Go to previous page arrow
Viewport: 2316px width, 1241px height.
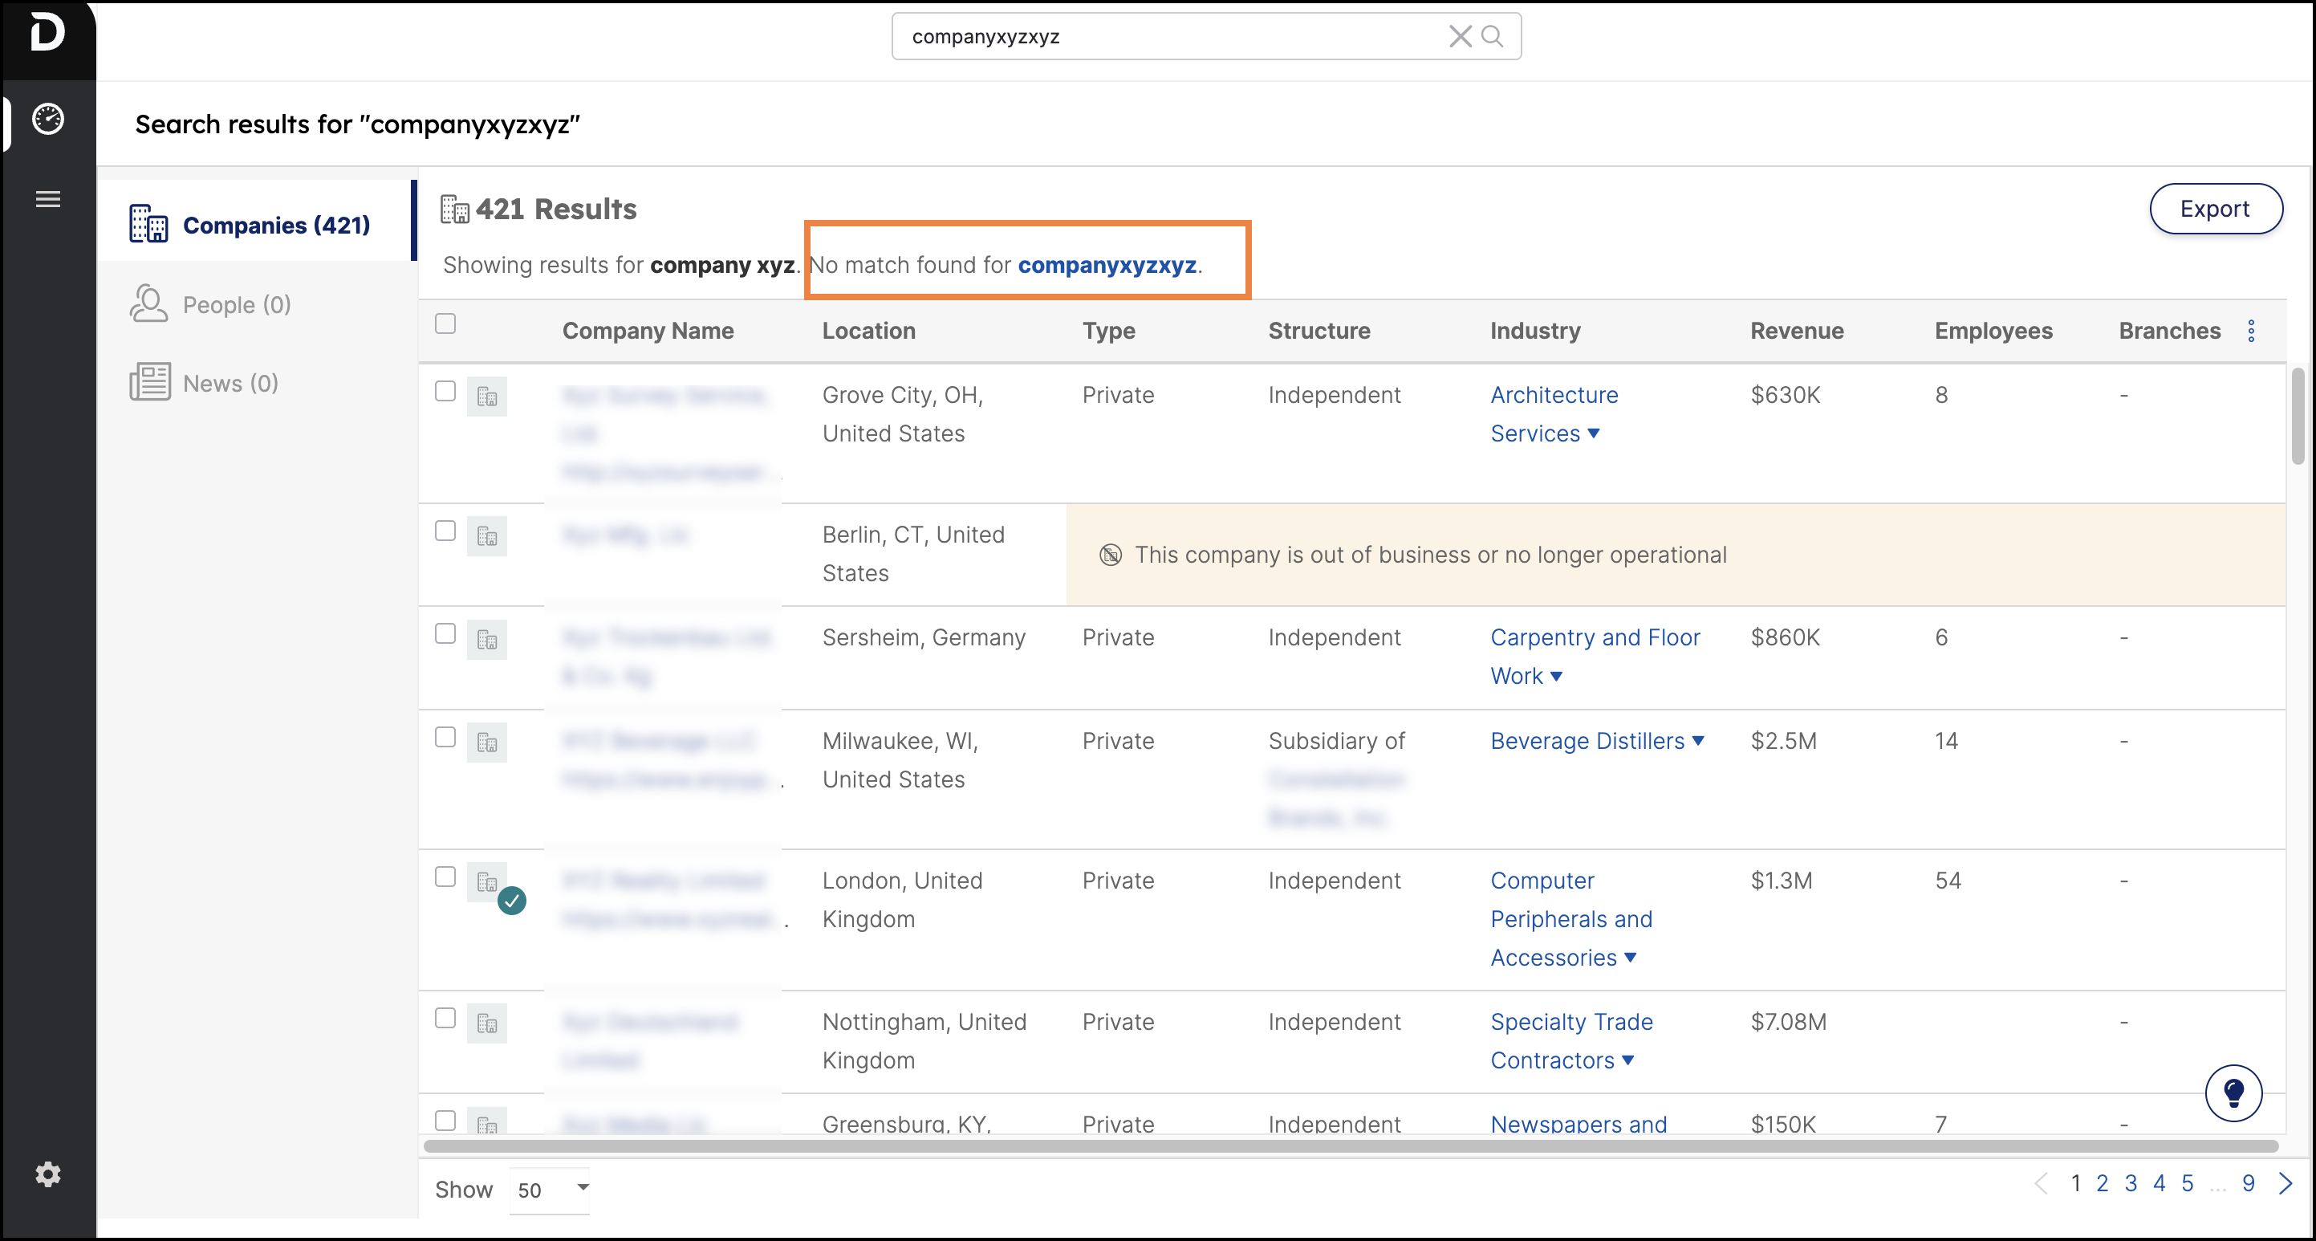coord(2041,1183)
